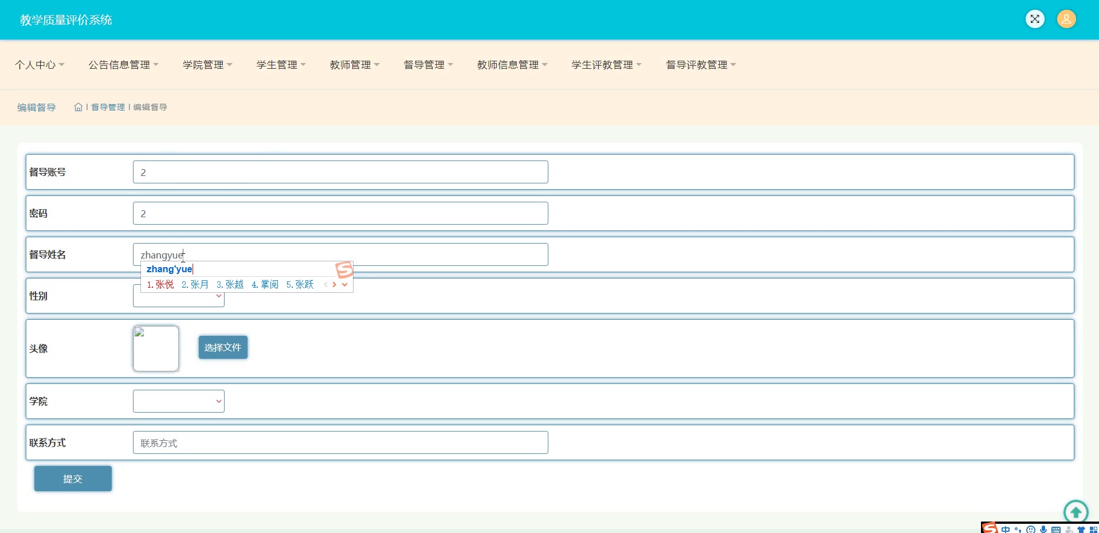This screenshot has height=533, width=1099.
Task: Open the 教师管理 menu
Action: coord(355,65)
